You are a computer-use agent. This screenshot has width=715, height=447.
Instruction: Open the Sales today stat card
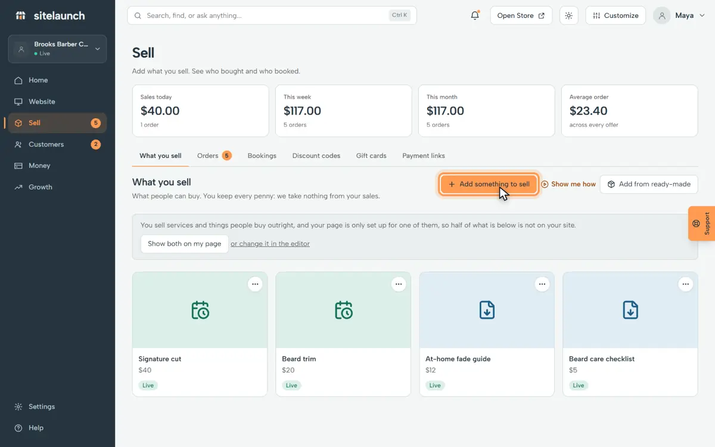click(x=200, y=111)
